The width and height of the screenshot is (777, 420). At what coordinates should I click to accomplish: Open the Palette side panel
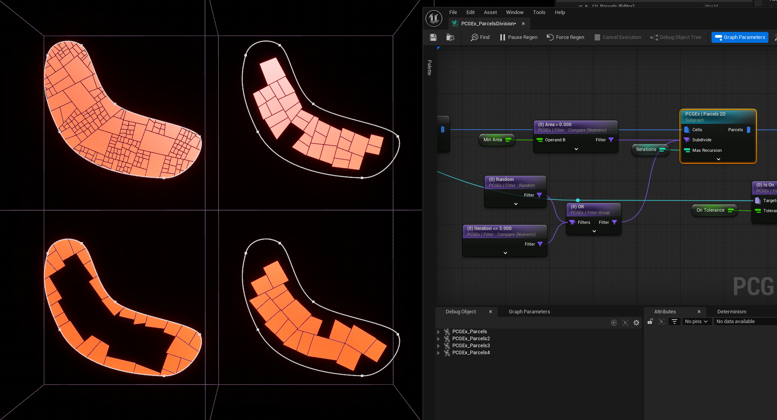[429, 68]
